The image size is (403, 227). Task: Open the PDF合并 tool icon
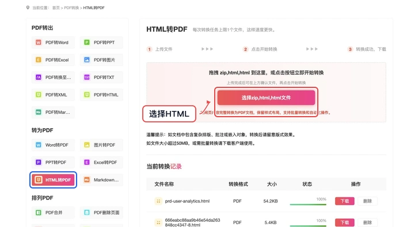coord(39,213)
